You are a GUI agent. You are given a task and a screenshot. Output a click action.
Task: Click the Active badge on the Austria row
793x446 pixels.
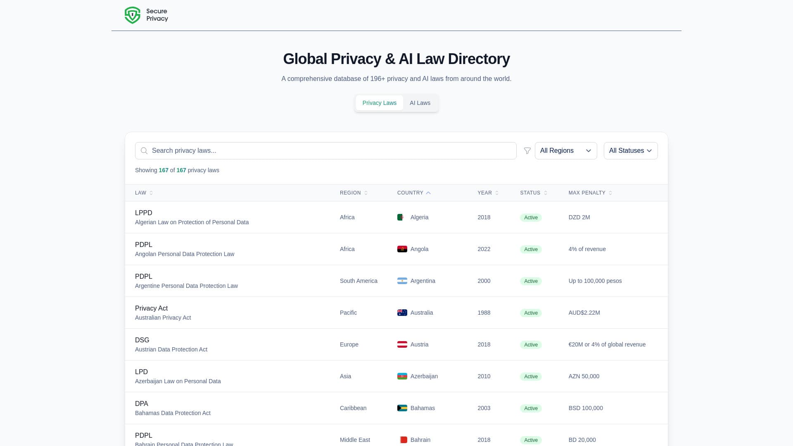click(x=530, y=344)
